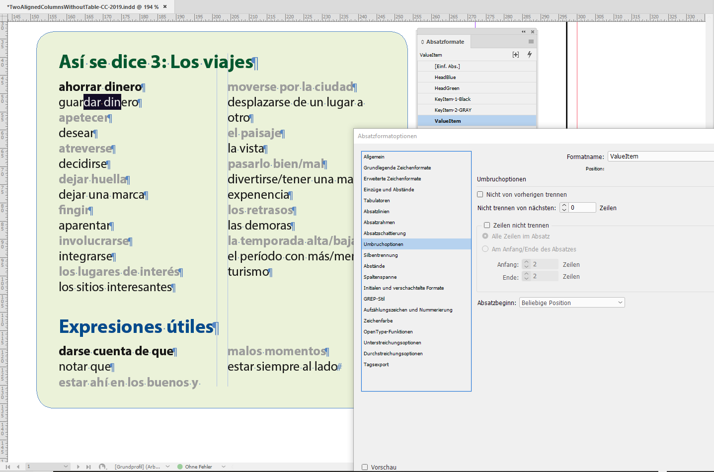The height and width of the screenshot is (472, 714).
Task: Open the Tagsexport category
Action: pos(416,364)
